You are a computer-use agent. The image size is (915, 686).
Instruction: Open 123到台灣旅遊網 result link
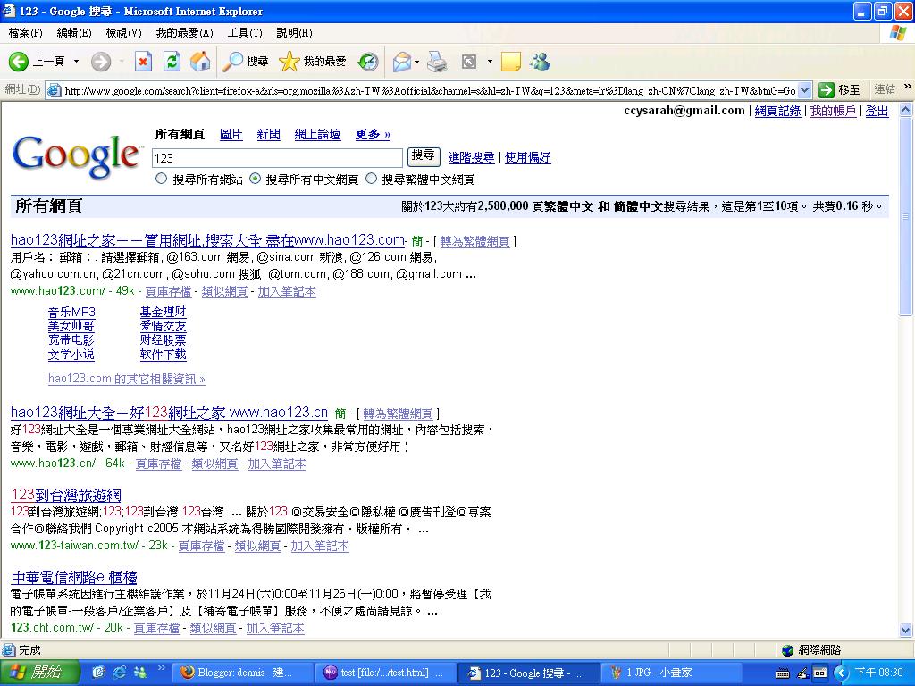pos(66,495)
